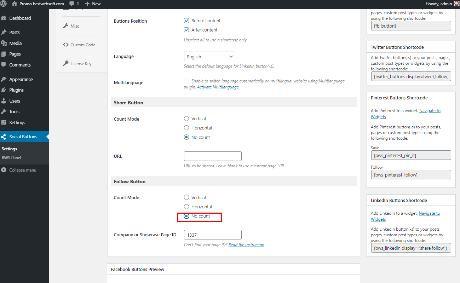Viewport: 460px width, 283px height.
Task: Select No count for Follow Button
Action: (x=186, y=216)
